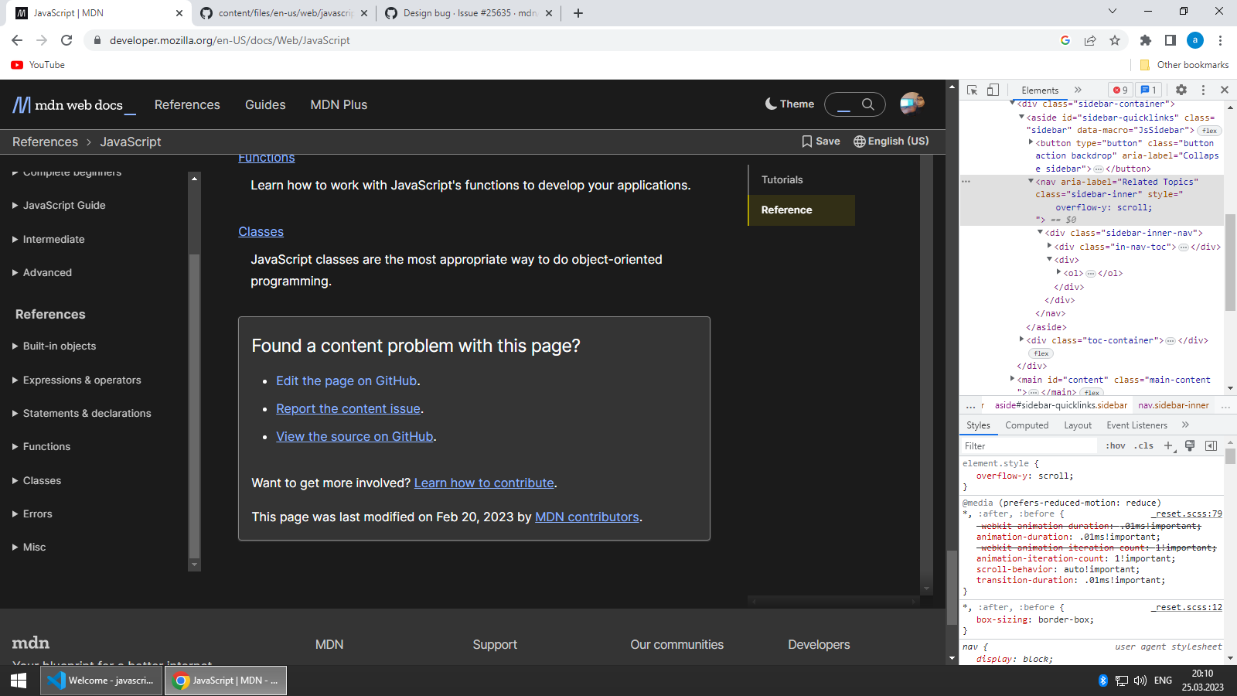
Task: Open DevTools settings gear
Action: click(1181, 90)
